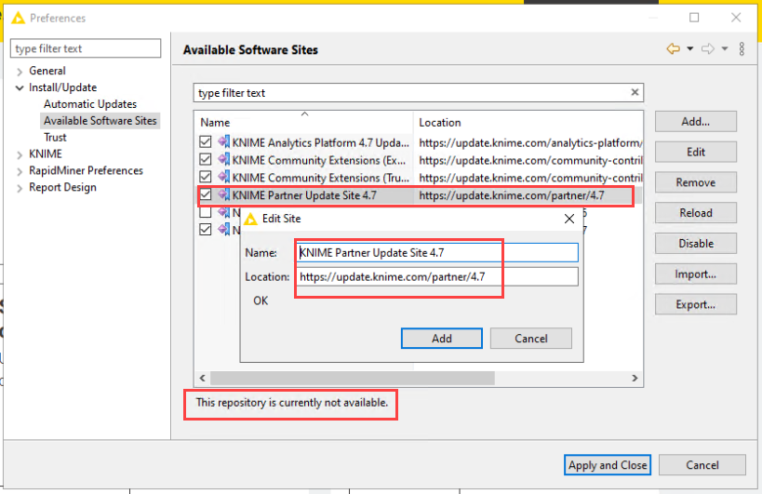Click the horizontal scrollbar right arrow
The image size is (762, 494).
[x=635, y=378]
